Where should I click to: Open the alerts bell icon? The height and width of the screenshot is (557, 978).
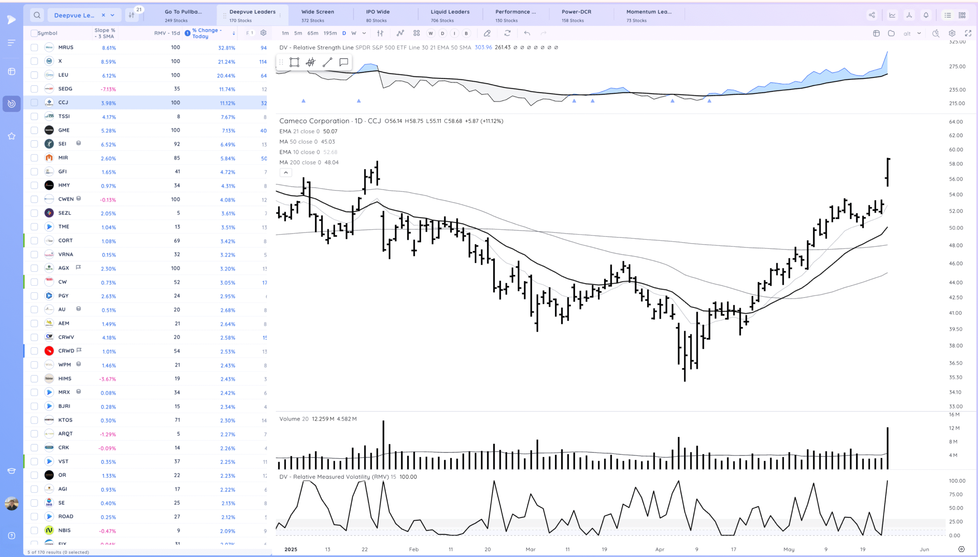tap(926, 15)
